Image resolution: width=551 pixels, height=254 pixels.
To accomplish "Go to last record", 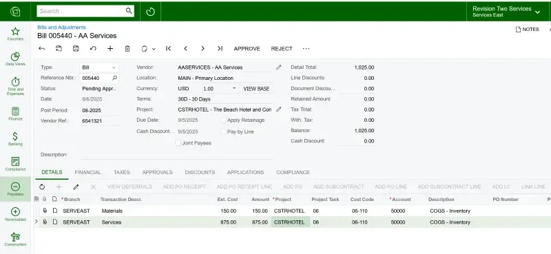I will click(220, 48).
